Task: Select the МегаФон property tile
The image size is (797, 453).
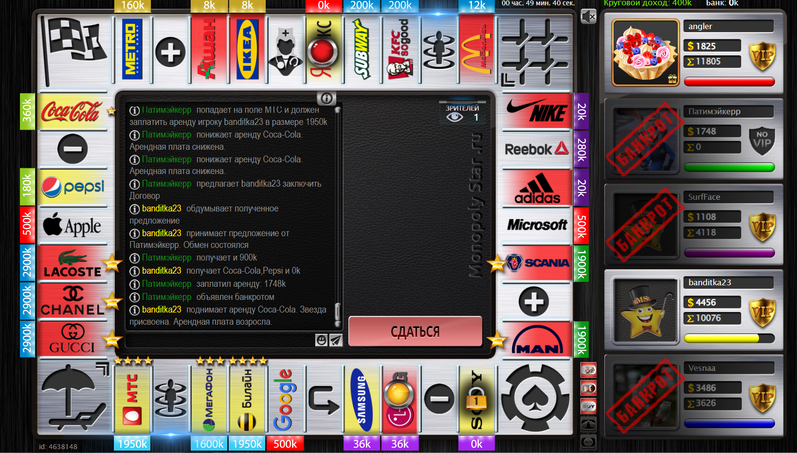Action: coord(209,400)
